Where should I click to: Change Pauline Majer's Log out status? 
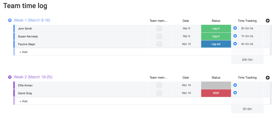pos(216,44)
